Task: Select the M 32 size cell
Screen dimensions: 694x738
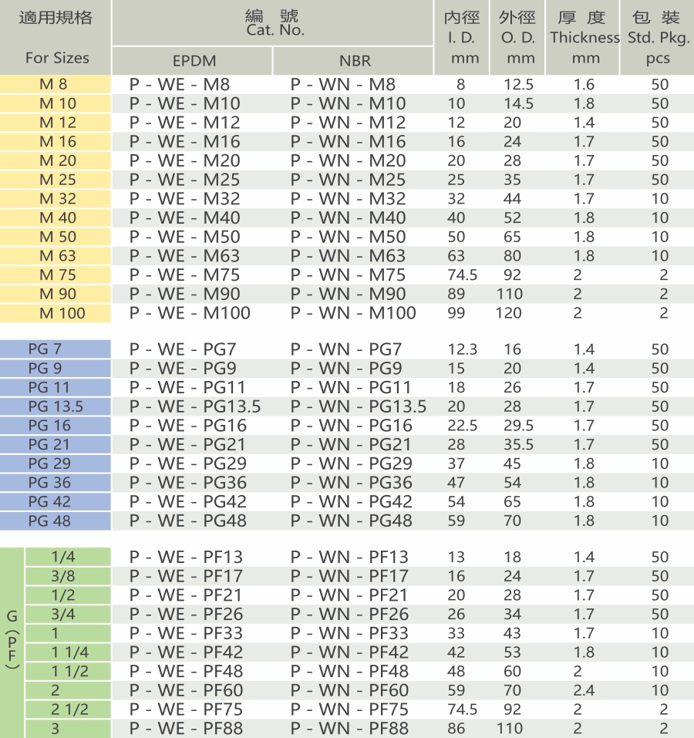Action: (55, 199)
